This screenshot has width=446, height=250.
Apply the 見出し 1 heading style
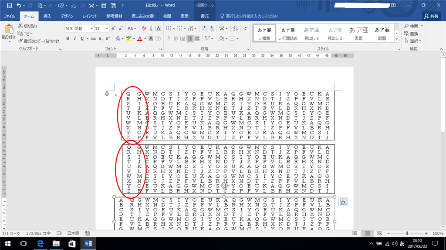[x=311, y=33]
